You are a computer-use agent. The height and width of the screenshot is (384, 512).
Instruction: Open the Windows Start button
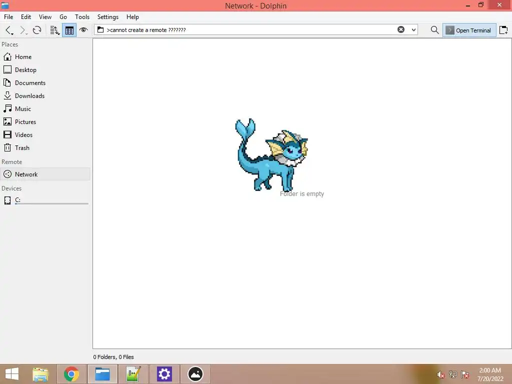coord(12,374)
